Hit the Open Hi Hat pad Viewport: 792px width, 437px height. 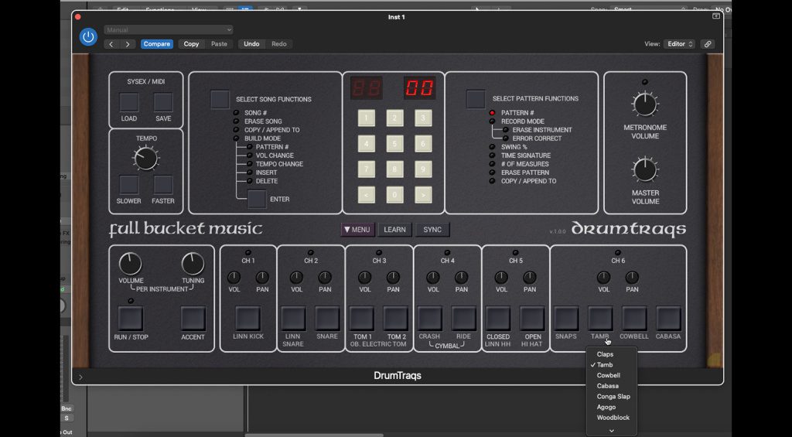532,319
